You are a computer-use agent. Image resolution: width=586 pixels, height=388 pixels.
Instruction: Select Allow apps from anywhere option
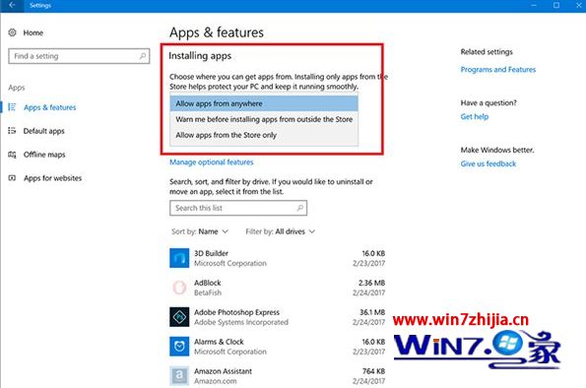(x=264, y=103)
